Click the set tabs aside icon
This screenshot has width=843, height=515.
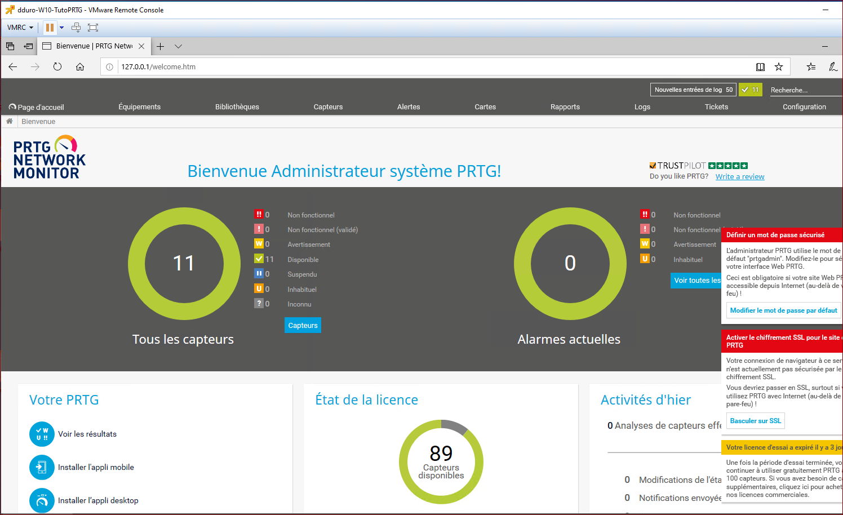(28, 46)
